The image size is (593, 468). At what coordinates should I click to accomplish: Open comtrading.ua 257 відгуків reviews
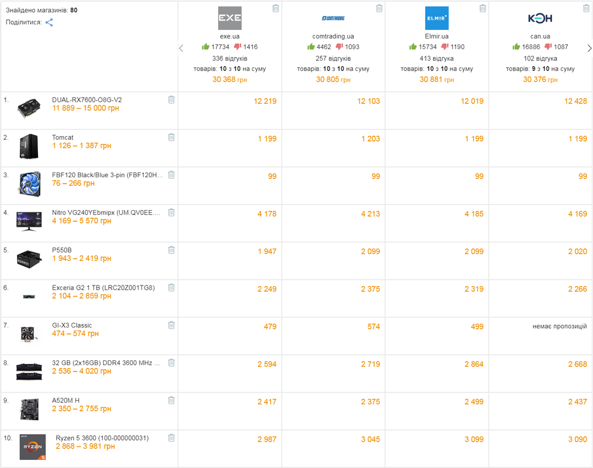tap(333, 58)
